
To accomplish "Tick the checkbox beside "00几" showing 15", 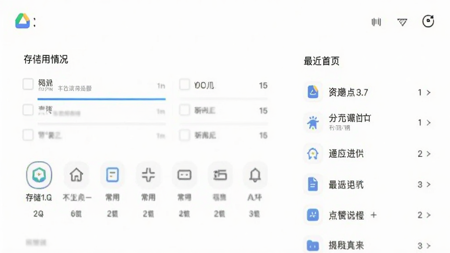I will pyautogui.click(x=185, y=84).
